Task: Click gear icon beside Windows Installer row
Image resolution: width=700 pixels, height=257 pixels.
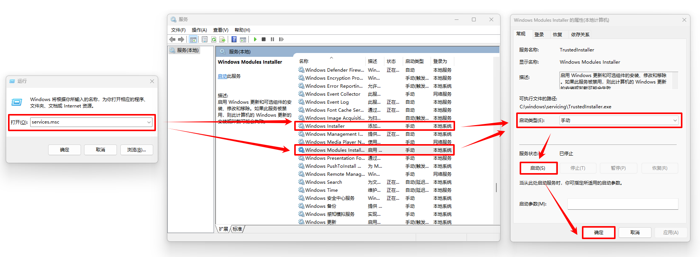Action: click(x=301, y=126)
